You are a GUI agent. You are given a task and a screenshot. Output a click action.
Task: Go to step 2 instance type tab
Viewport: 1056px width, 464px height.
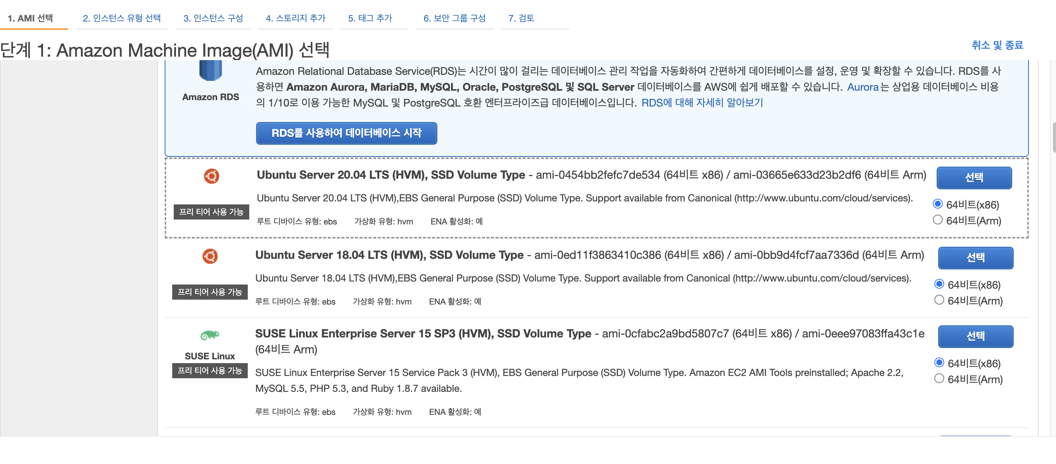click(121, 18)
